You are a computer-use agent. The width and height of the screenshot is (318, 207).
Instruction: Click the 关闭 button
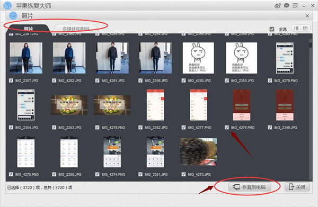[297, 187]
